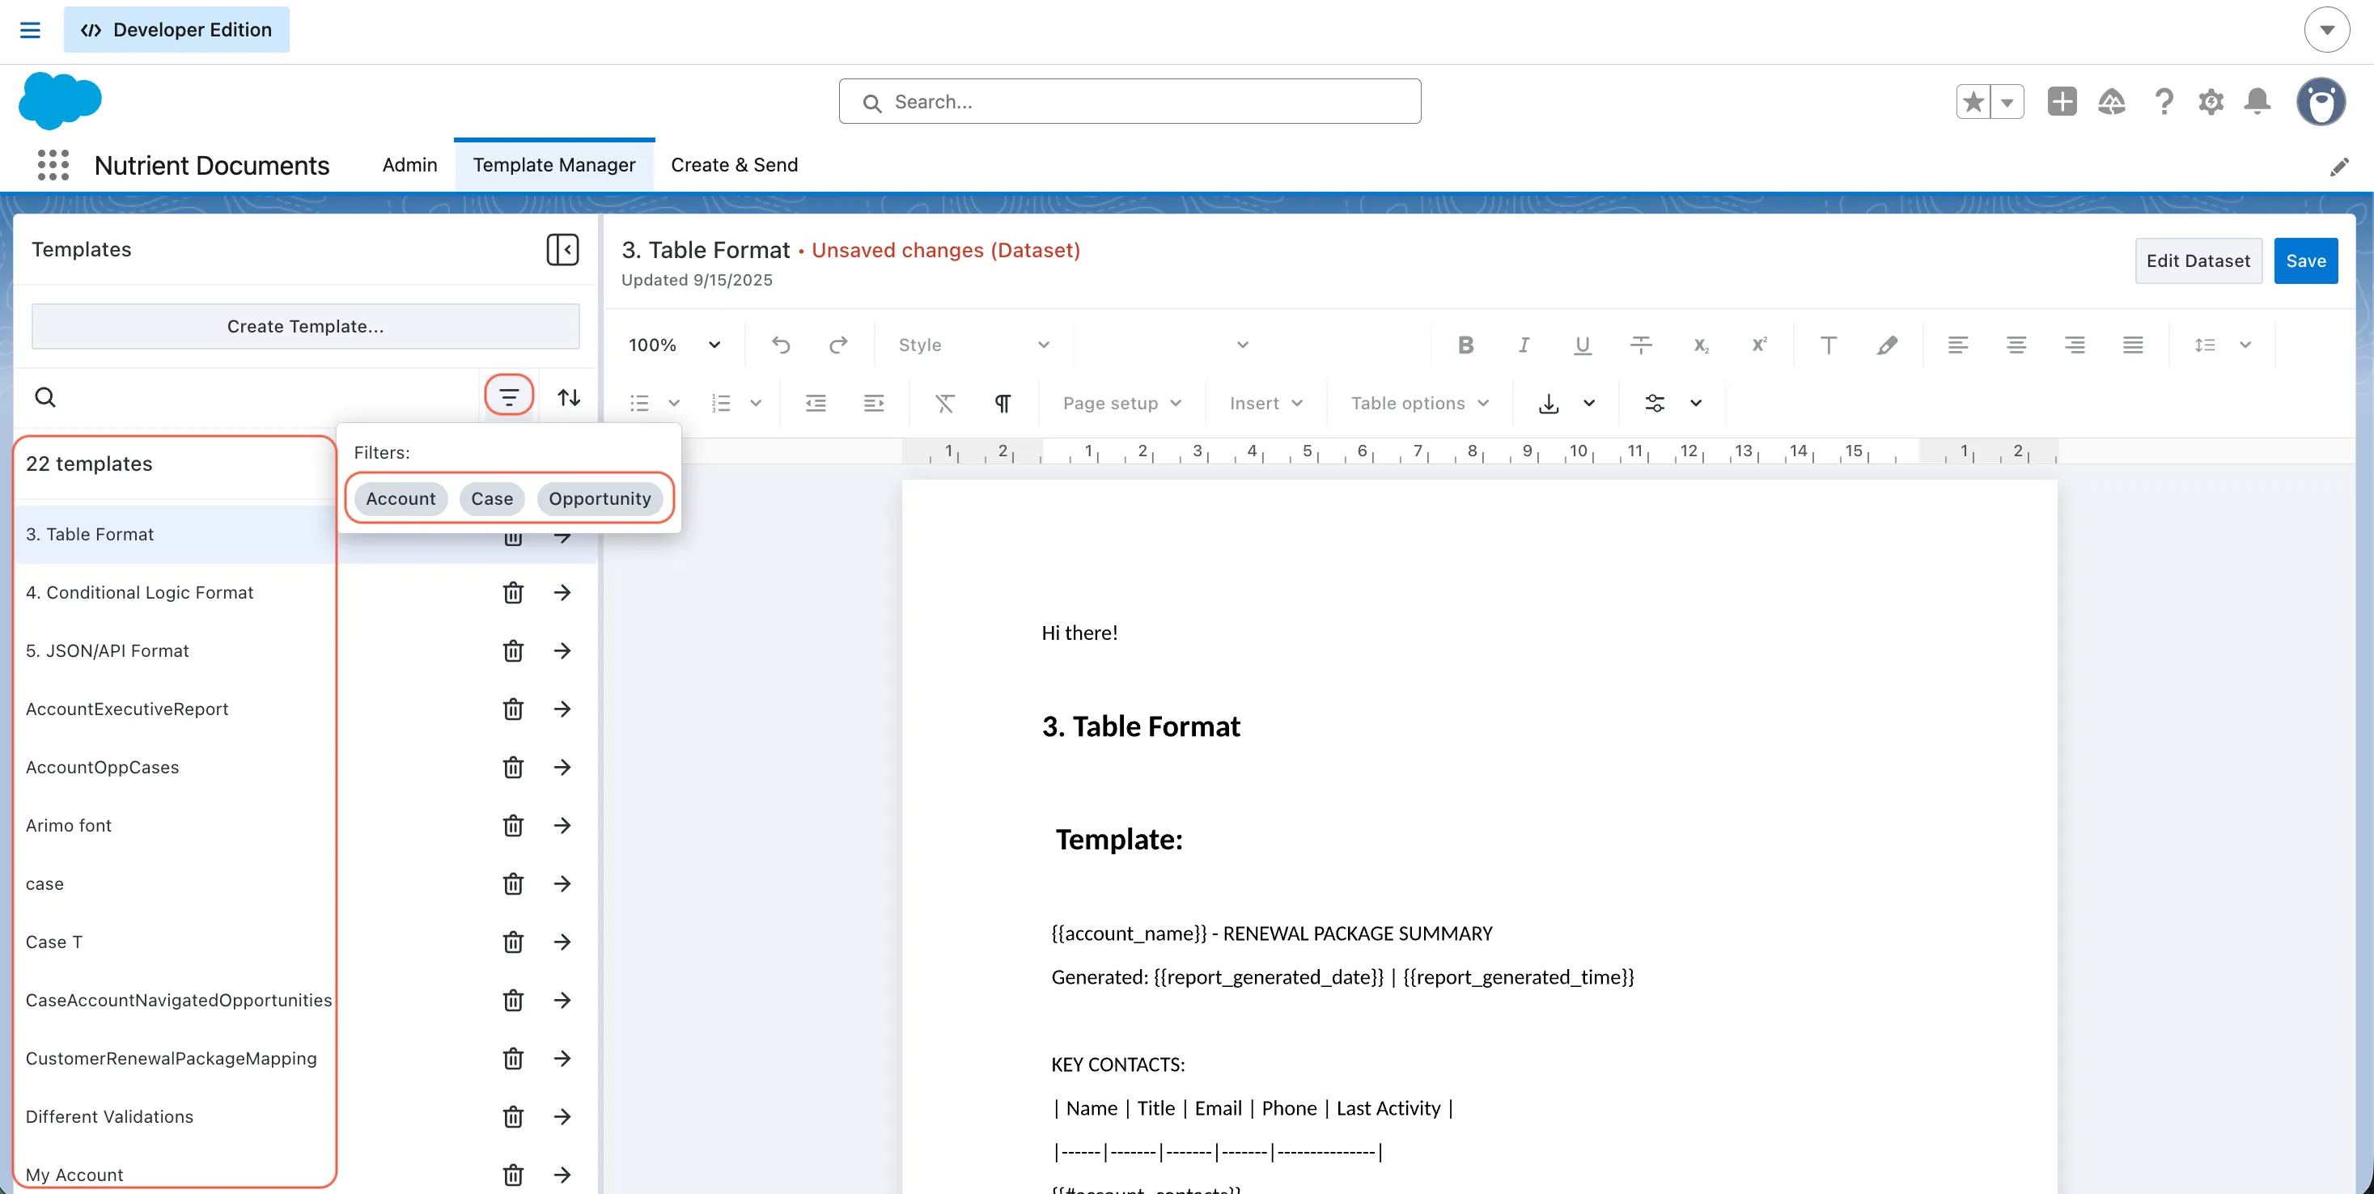This screenshot has width=2374, height=1194.
Task: Edit the navigation bar with pencil icon
Action: pyautogui.click(x=2339, y=167)
